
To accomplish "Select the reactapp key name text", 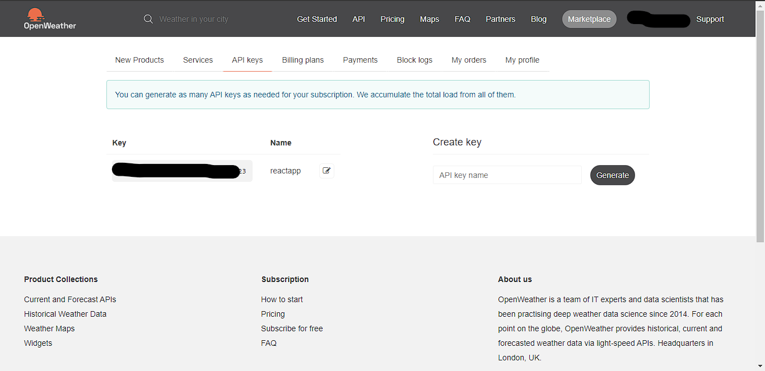I will pyautogui.click(x=286, y=171).
